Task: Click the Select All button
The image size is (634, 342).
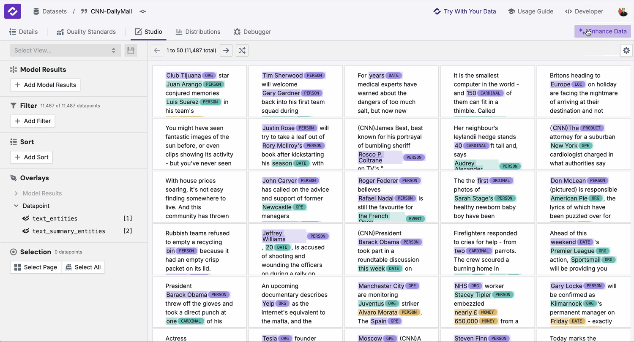Action: click(x=83, y=267)
